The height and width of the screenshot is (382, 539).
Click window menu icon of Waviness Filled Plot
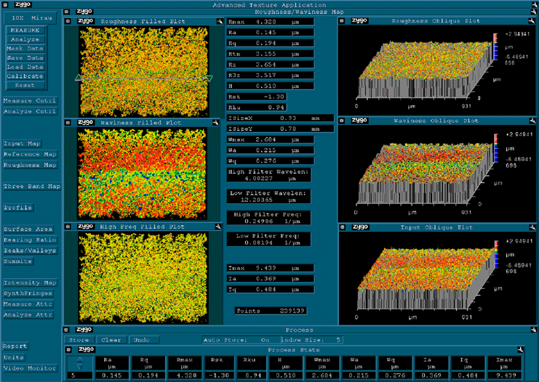(x=68, y=123)
